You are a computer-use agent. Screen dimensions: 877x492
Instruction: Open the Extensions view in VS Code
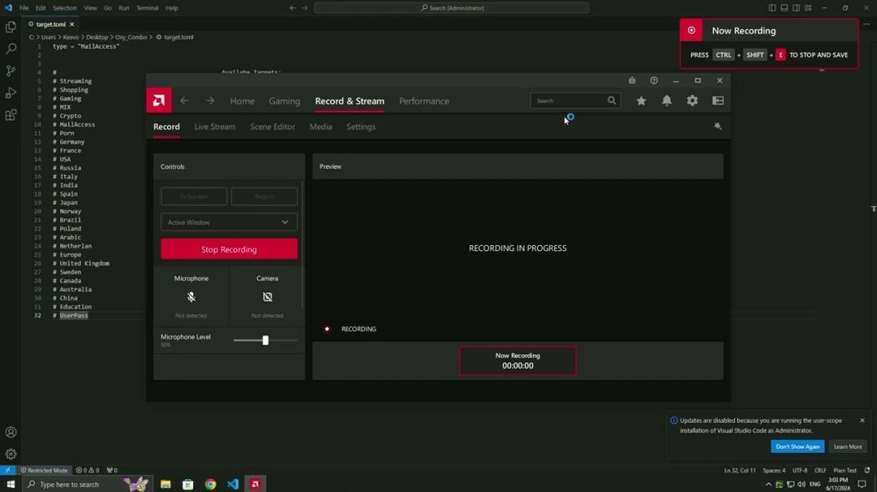pyautogui.click(x=11, y=115)
